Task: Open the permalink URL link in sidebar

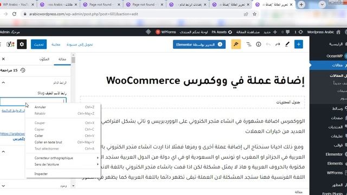Action: (12, 136)
